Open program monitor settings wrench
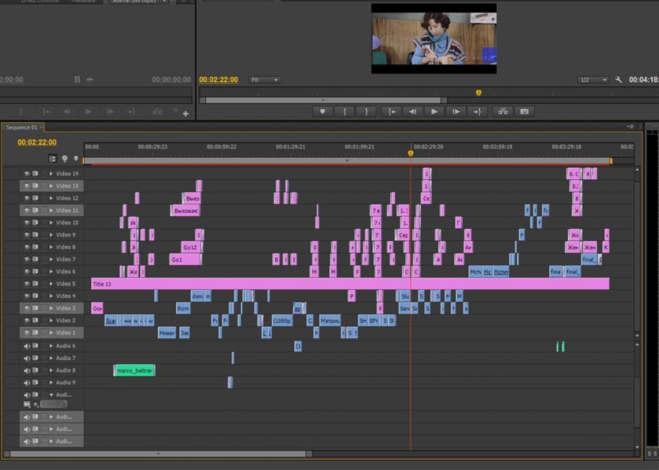The image size is (659, 470). point(618,79)
